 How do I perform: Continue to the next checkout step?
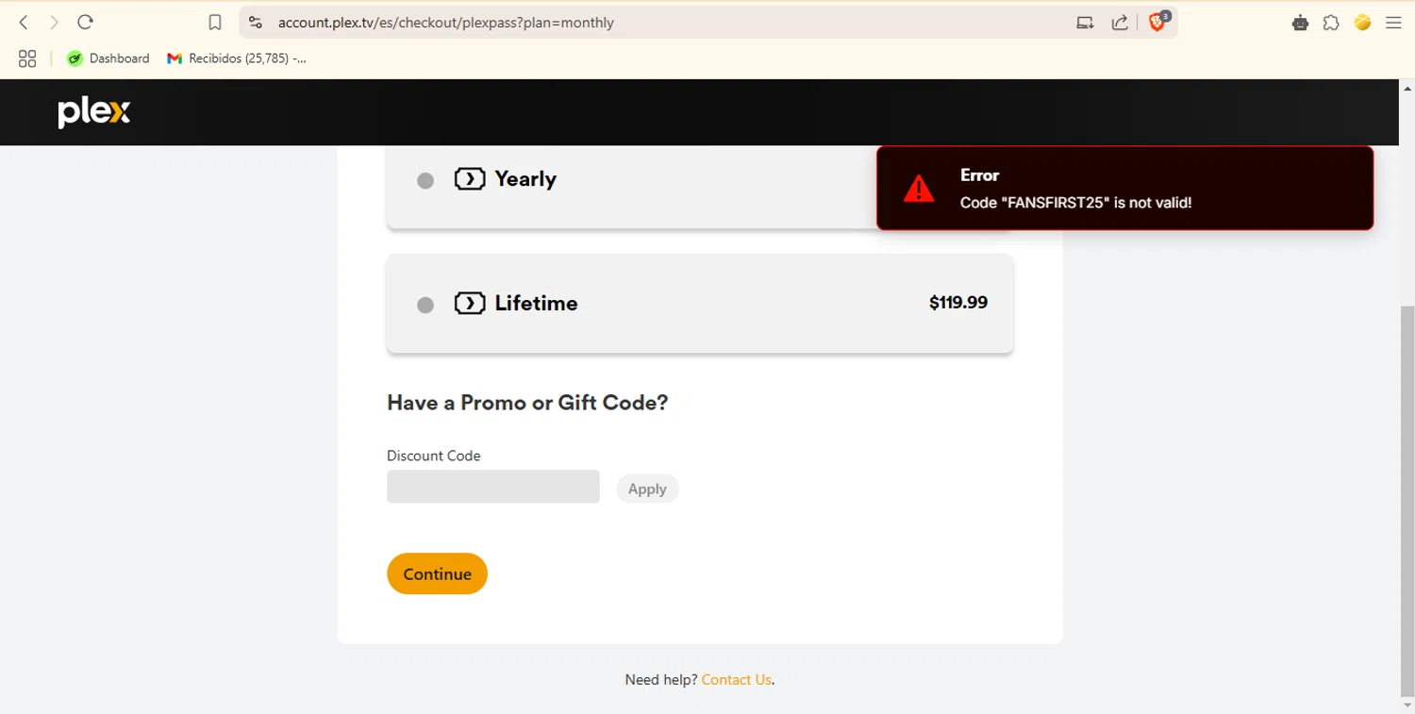click(x=437, y=573)
